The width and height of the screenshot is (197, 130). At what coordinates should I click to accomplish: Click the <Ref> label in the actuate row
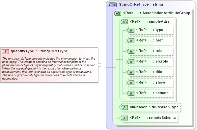tap(141, 93)
